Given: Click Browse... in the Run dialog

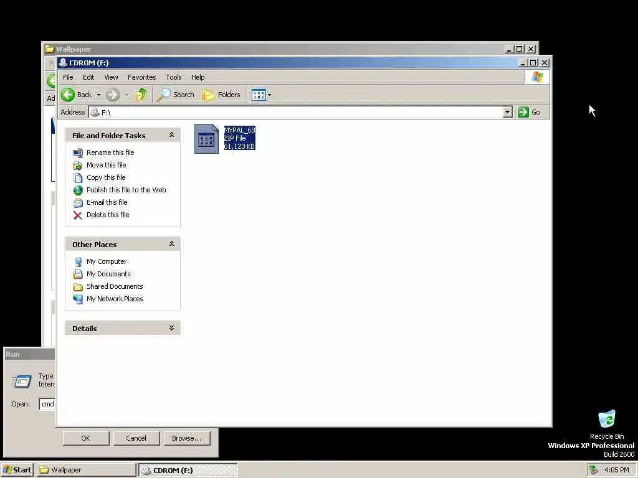Looking at the screenshot, I should (x=186, y=438).
